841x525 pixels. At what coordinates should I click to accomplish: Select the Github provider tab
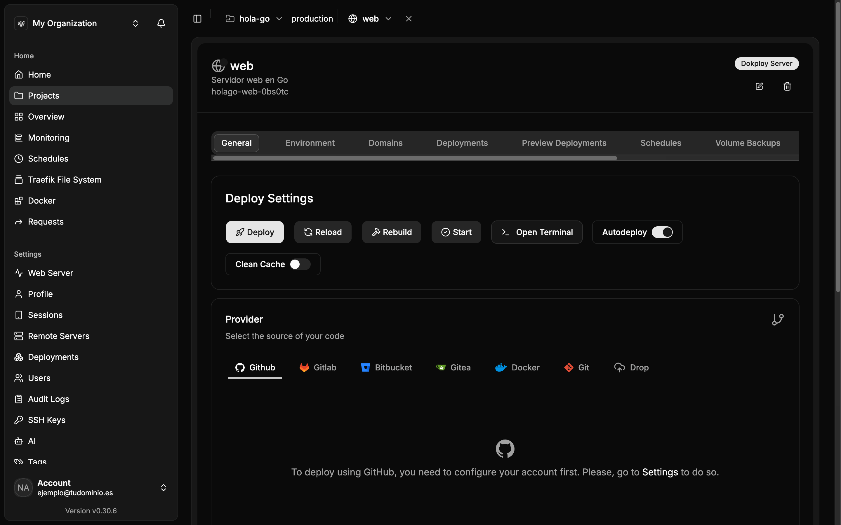click(x=255, y=367)
